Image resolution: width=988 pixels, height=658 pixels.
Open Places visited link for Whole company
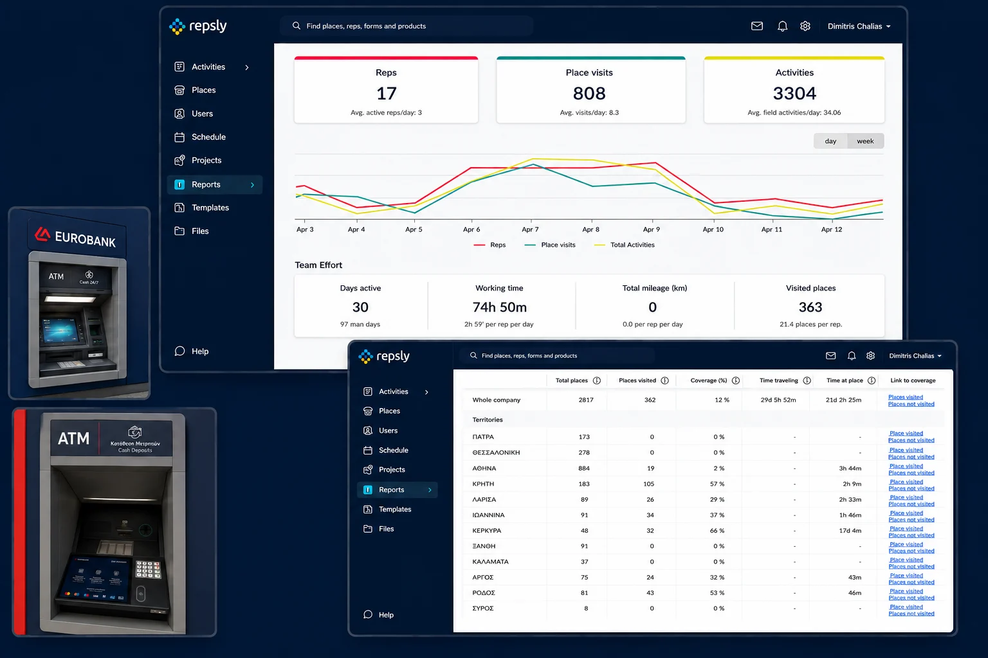(906, 397)
